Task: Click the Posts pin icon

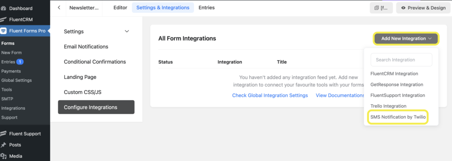Action: [4, 145]
